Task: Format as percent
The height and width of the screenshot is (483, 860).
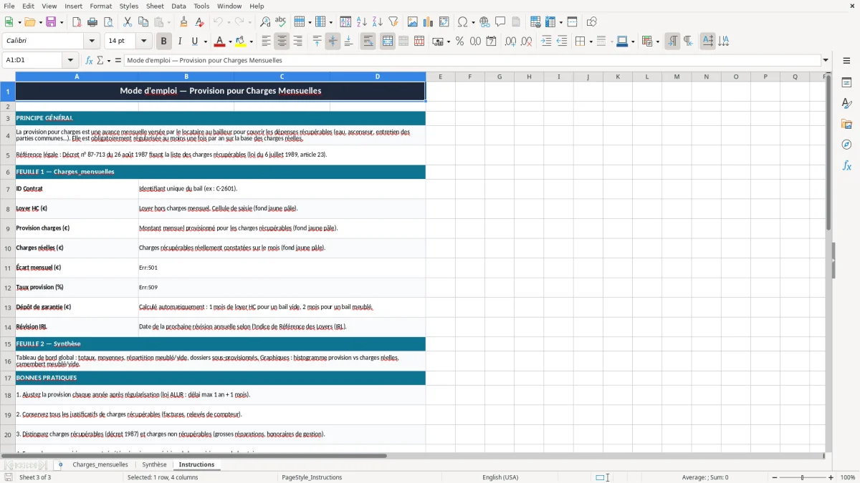Action: click(459, 42)
